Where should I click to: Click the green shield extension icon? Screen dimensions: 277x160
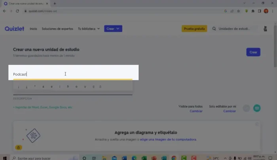247,11
